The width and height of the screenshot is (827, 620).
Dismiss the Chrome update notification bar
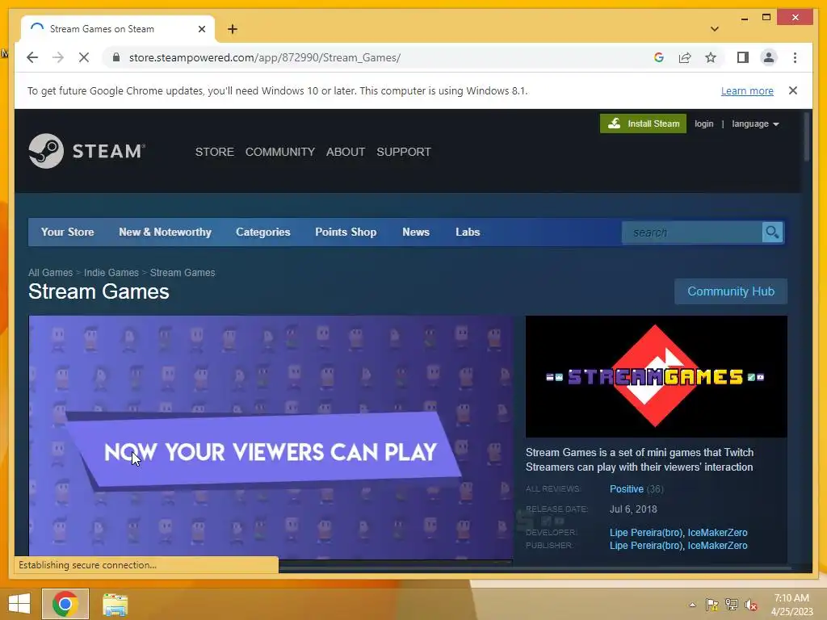[793, 90]
